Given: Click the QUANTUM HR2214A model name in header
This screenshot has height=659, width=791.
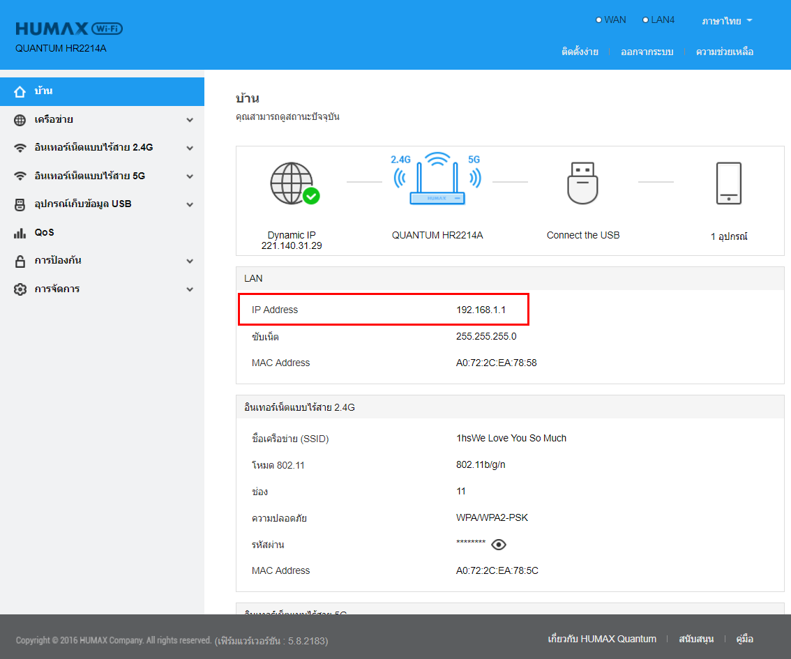Looking at the screenshot, I should (x=61, y=48).
